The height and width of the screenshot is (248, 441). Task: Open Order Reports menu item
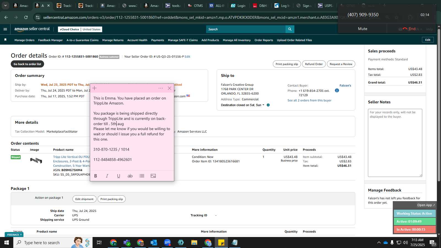[x=264, y=40]
